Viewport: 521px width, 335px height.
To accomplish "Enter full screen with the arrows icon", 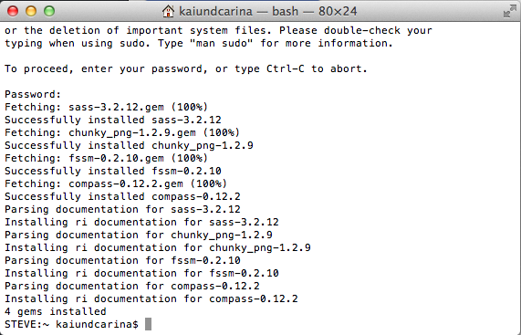I will [509, 11].
